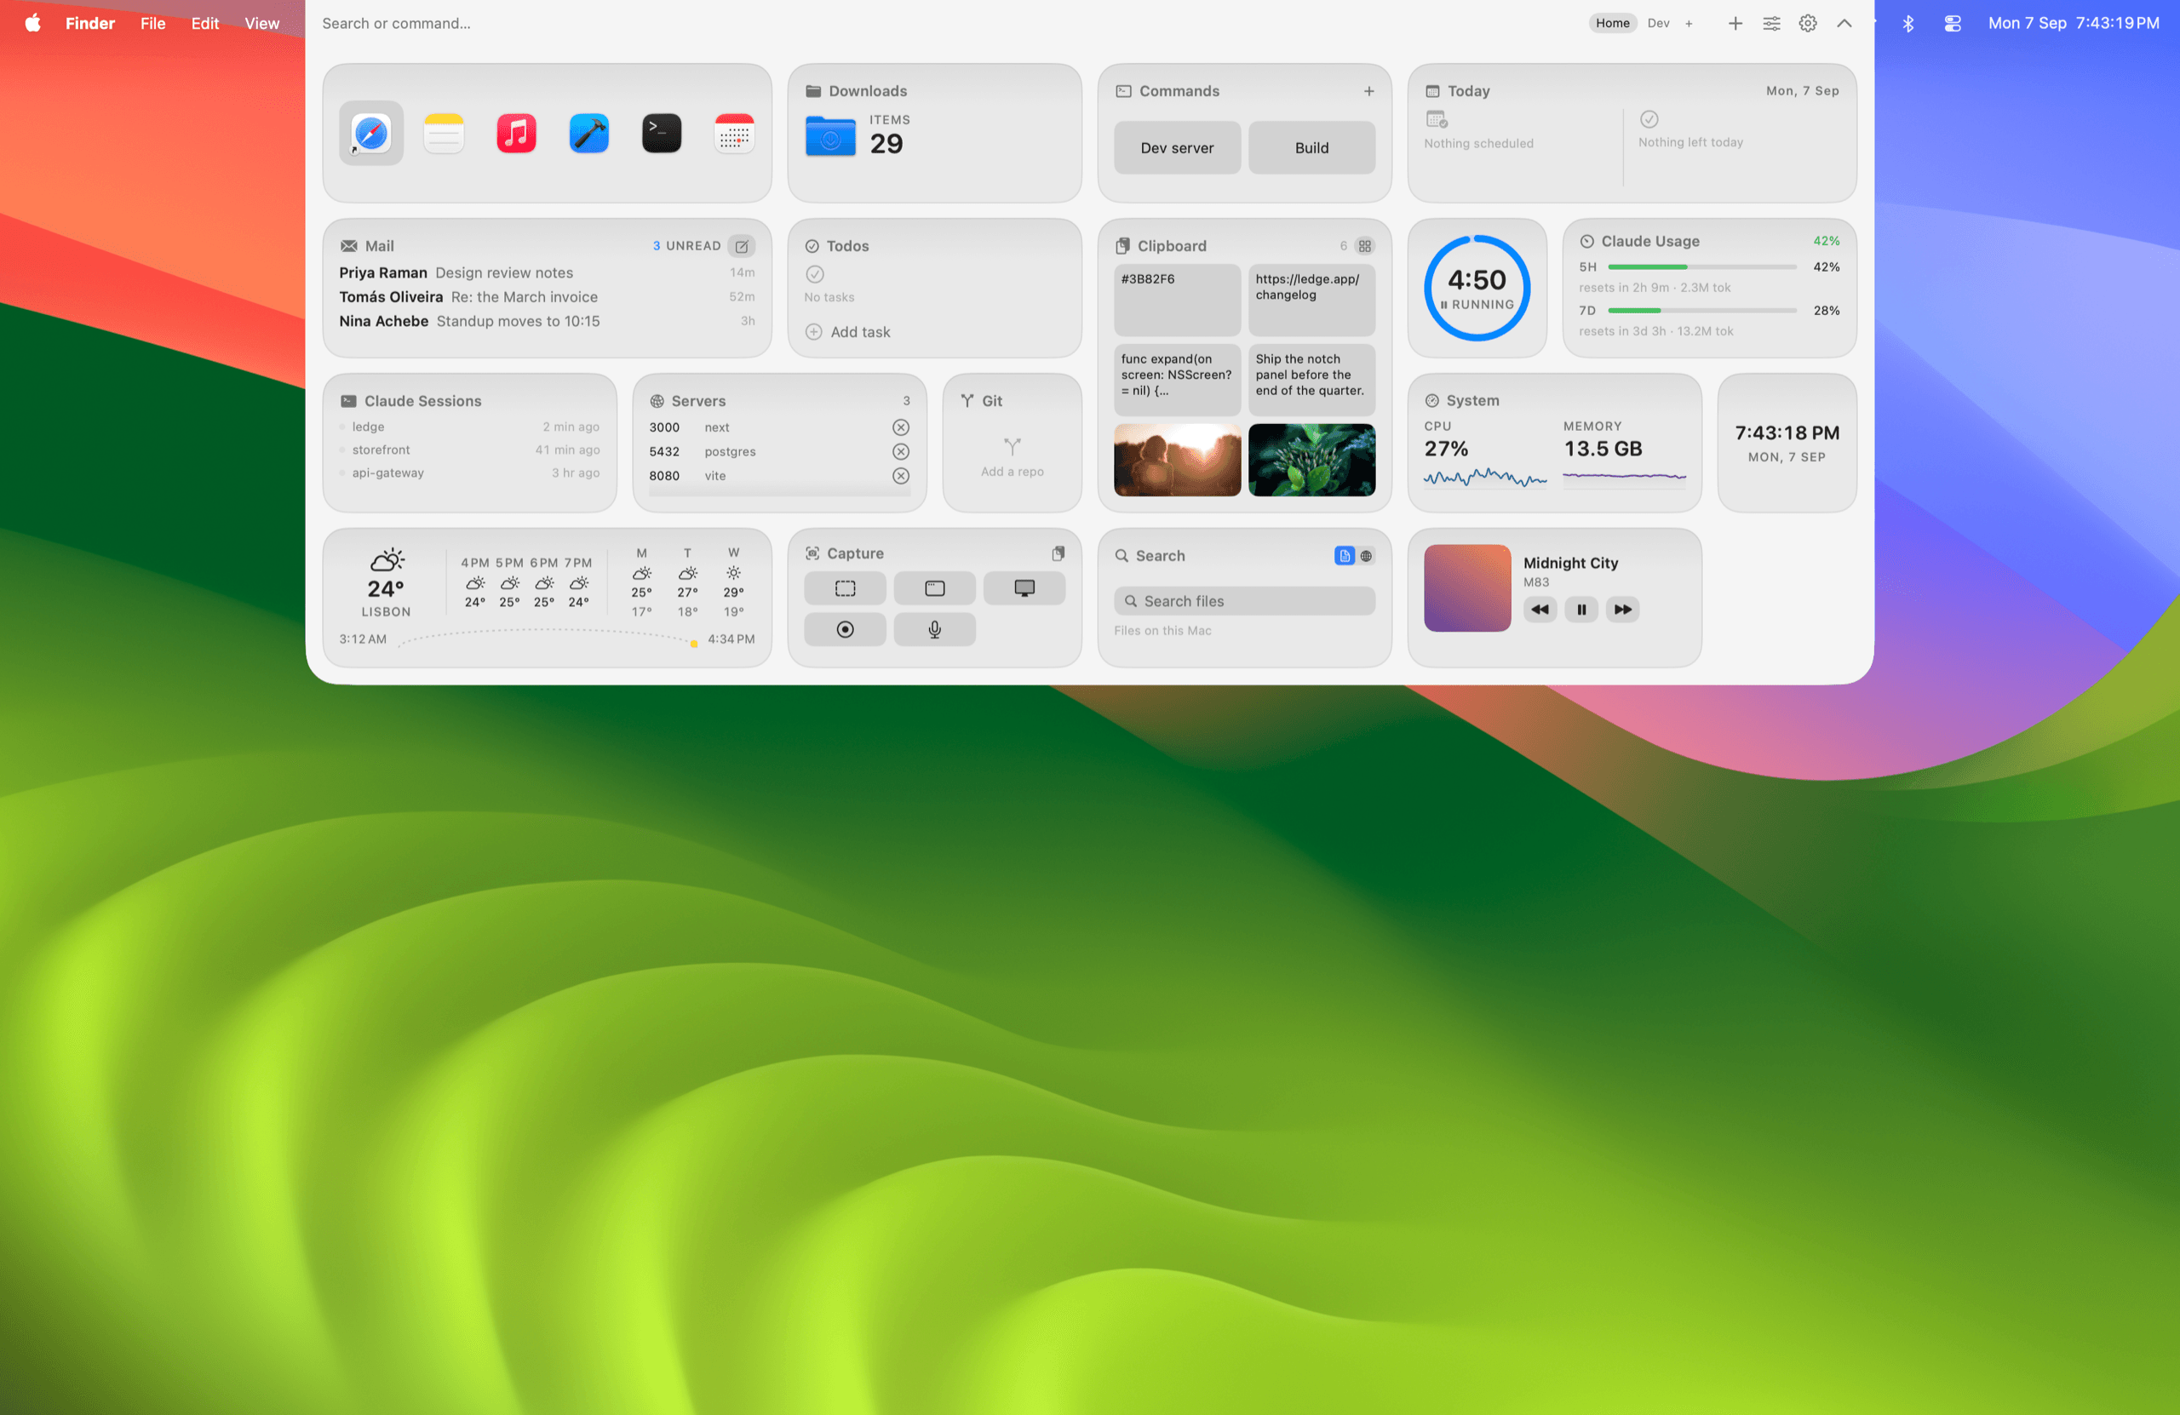
Task: Open the widget customization sliders icon
Action: (x=1771, y=24)
